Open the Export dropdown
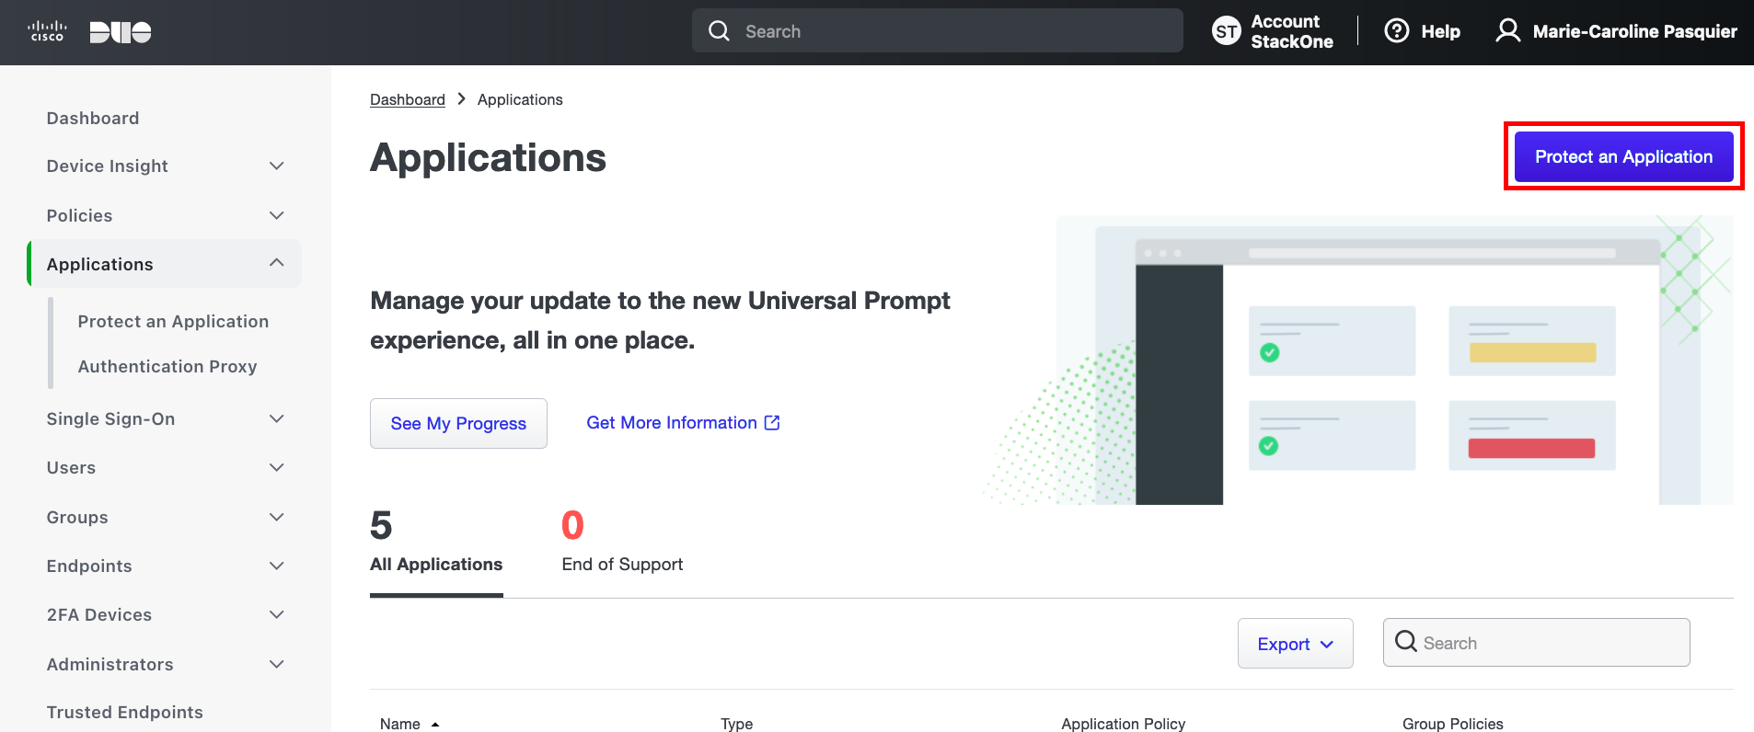The height and width of the screenshot is (732, 1754). coord(1295,644)
